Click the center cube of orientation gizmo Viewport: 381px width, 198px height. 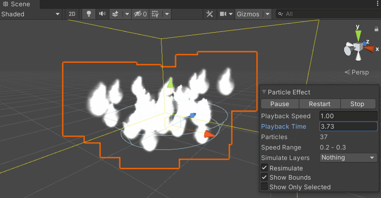click(358, 47)
